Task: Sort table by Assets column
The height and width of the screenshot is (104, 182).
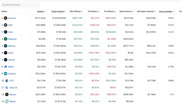Action: click(x=41, y=11)
